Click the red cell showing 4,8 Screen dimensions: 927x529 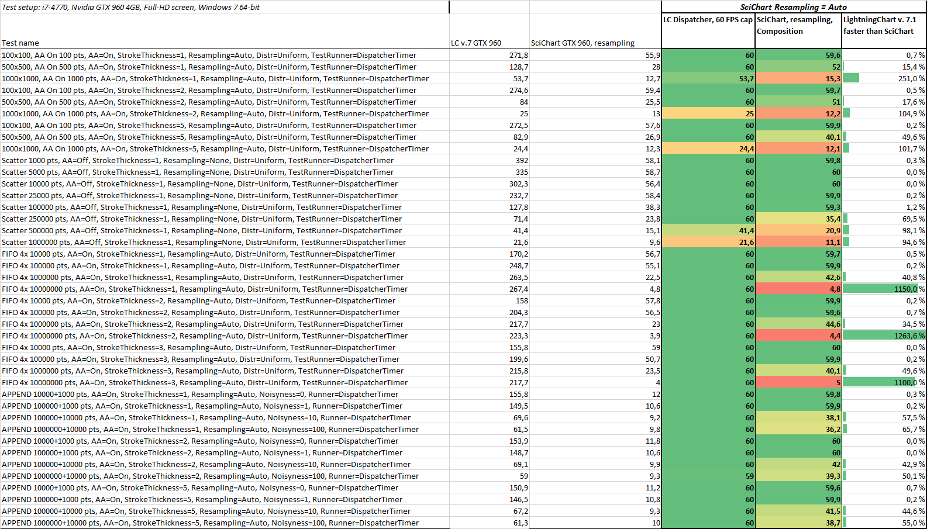pos(798,289)
